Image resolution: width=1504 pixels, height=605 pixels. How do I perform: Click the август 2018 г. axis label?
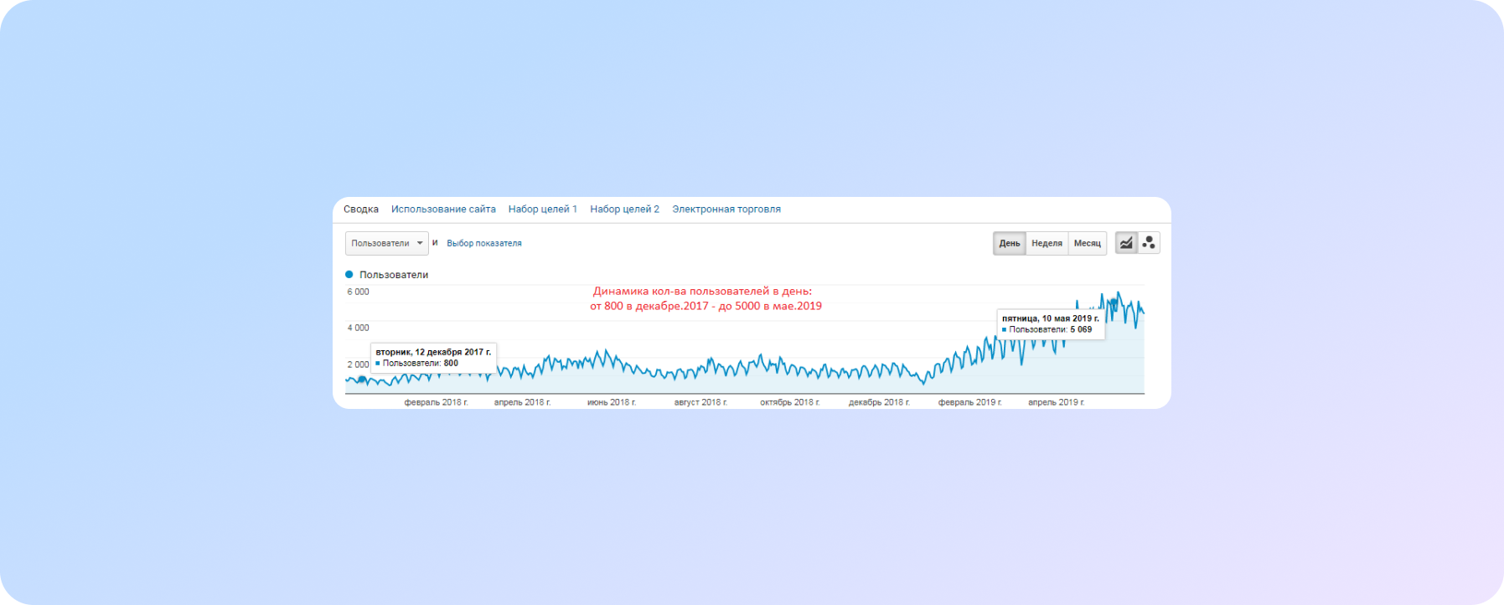[701, 402]
